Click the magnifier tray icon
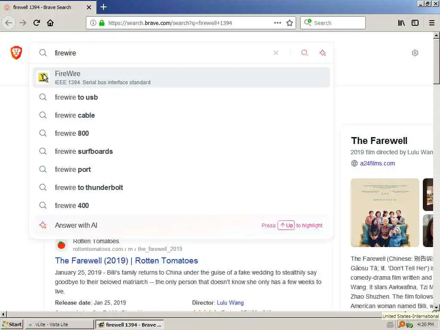The height and width of the screenshot is (330, 440). click(402, 324)
